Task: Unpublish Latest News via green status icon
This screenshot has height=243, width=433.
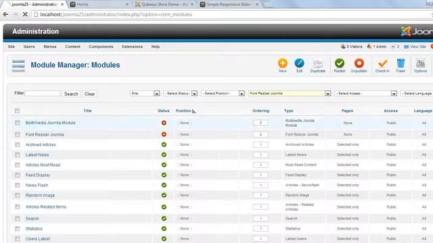Action: click(x=164, y=155)
